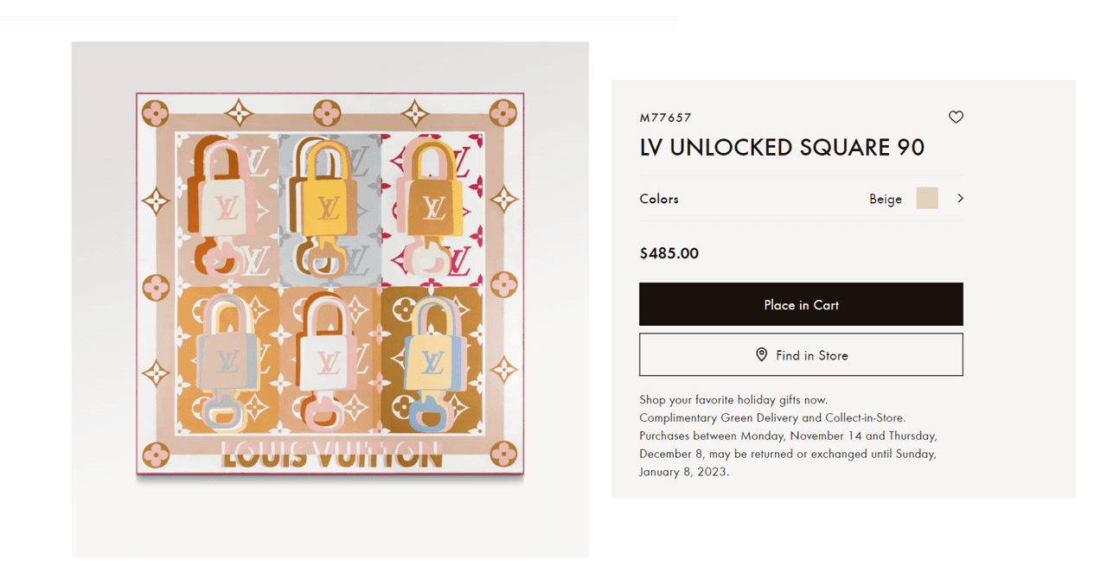Click the Louis Vuitton lettering on the scarf
This screenshot has width=1107, height=579.
[x=331, y=455]
